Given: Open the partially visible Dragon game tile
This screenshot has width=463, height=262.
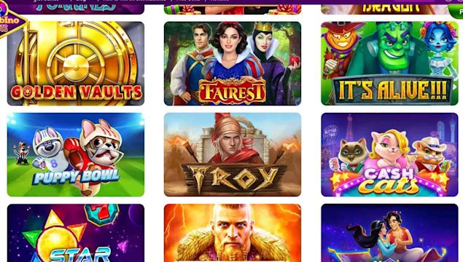Looking at the screenshot, I should click(389, 9).
